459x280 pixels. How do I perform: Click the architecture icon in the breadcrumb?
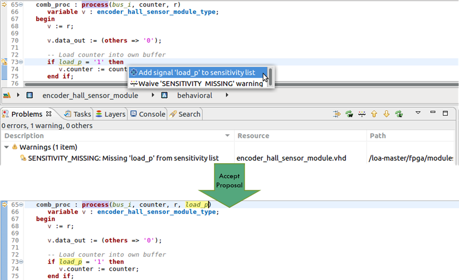click(164, 96)
